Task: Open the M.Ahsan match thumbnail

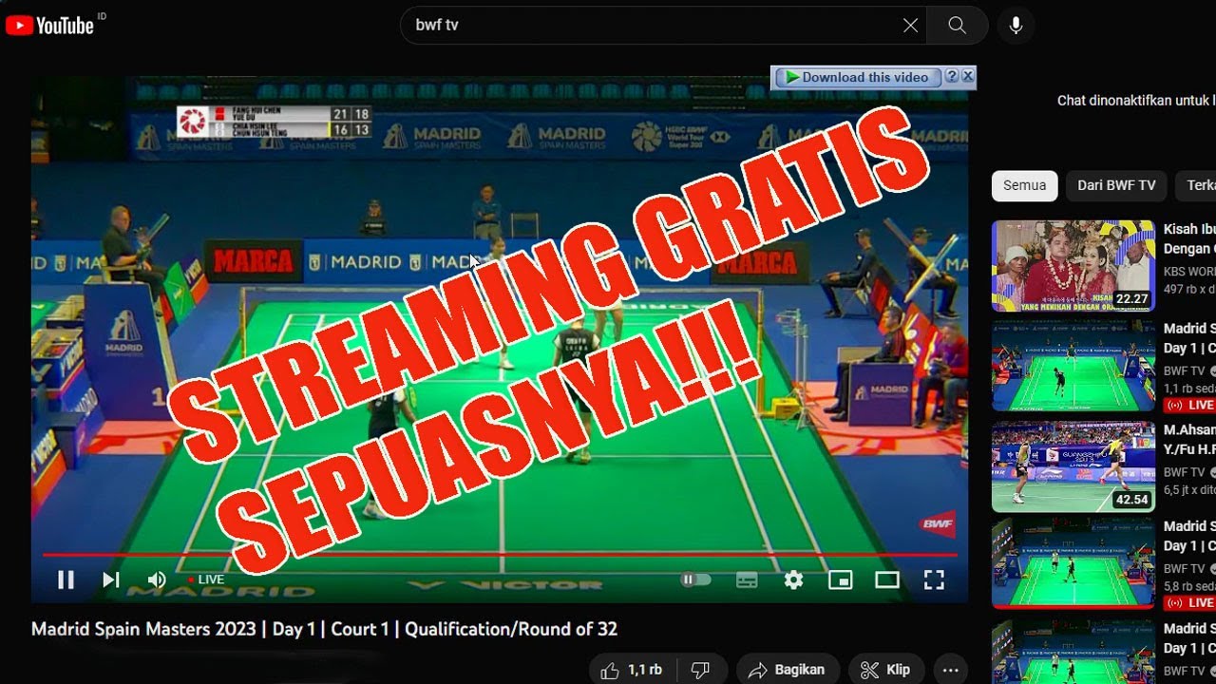Action: [x=1073, y=466]
